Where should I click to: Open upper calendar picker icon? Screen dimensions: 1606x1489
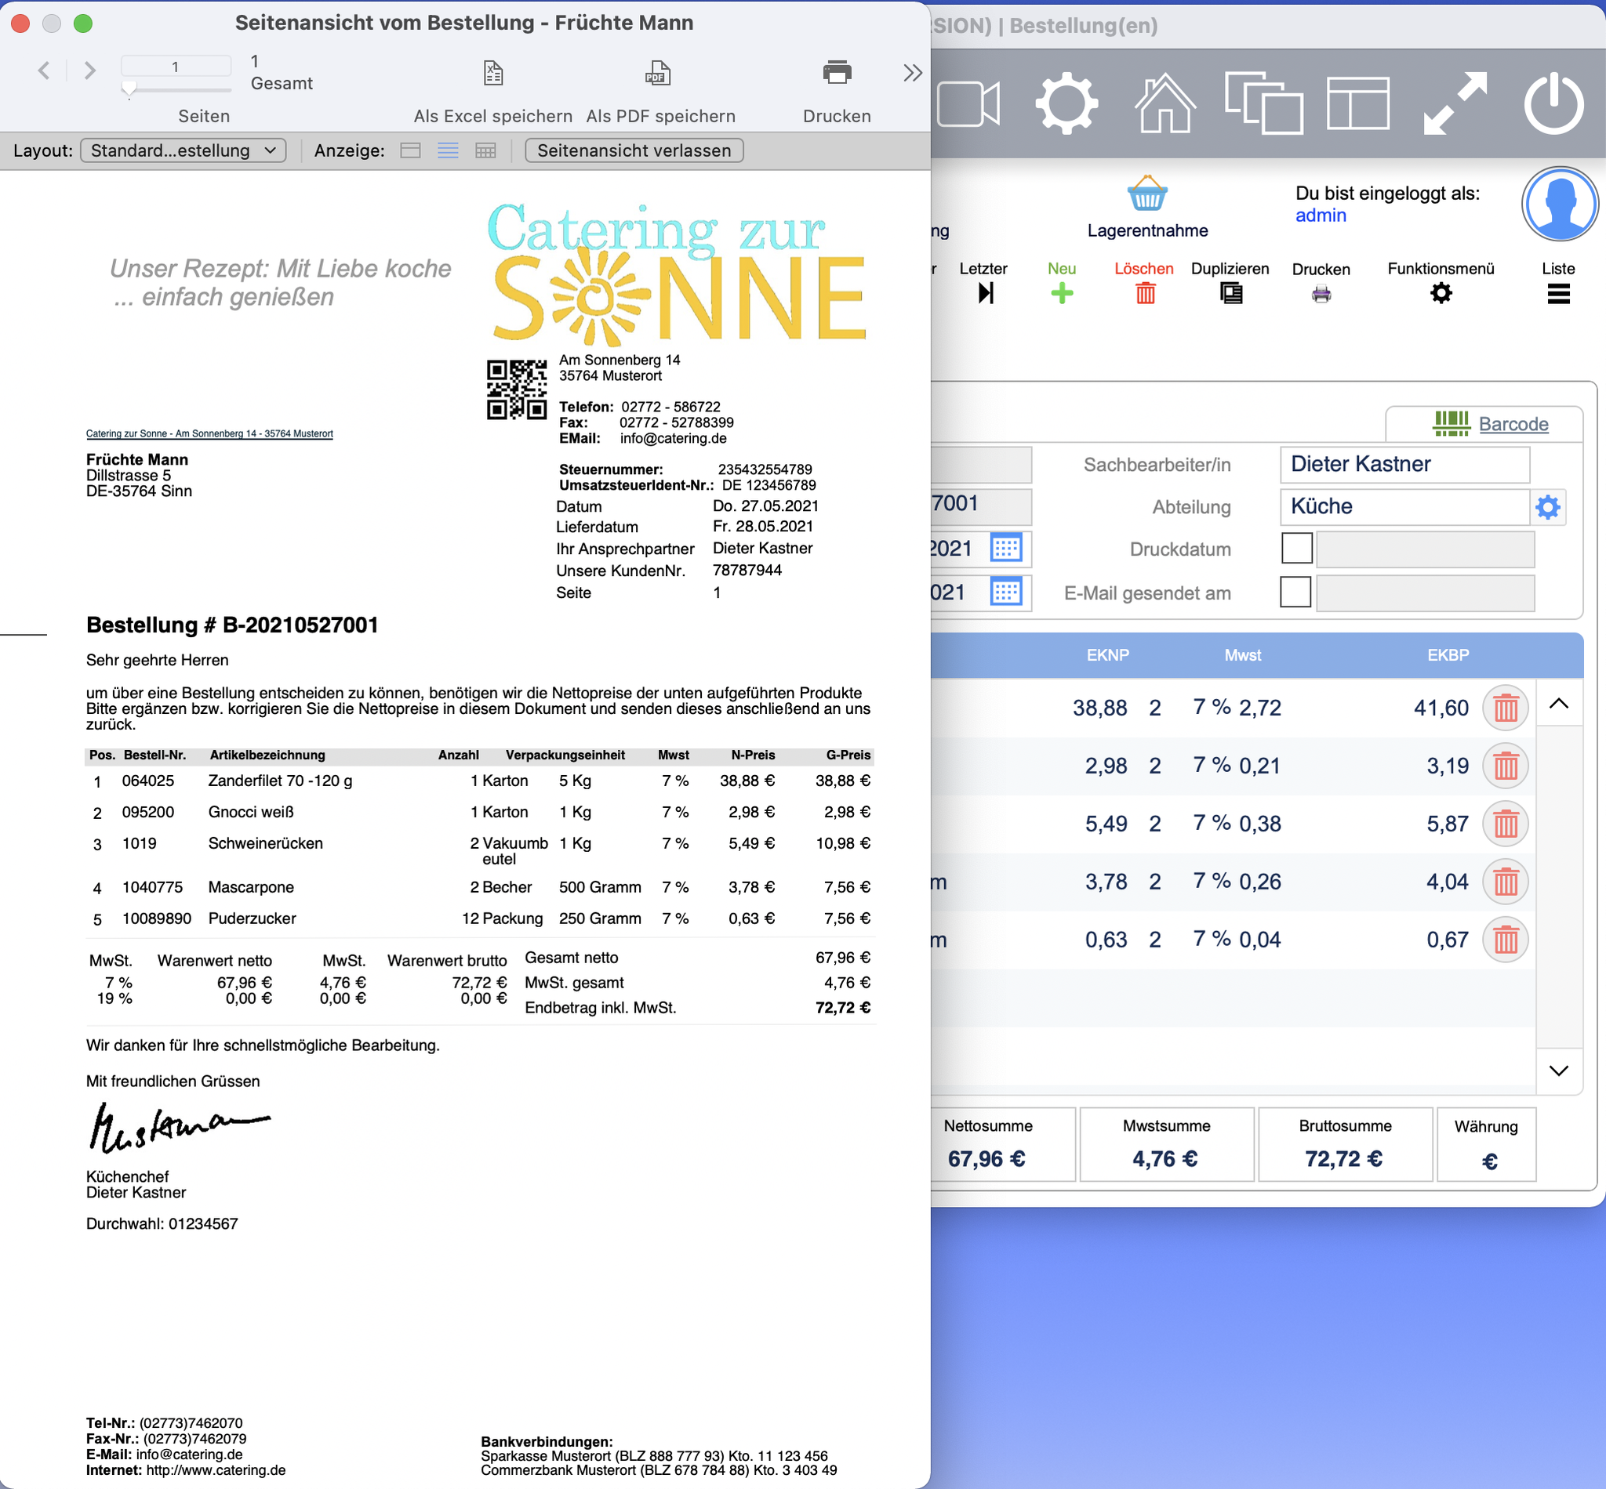point(1005,549)
